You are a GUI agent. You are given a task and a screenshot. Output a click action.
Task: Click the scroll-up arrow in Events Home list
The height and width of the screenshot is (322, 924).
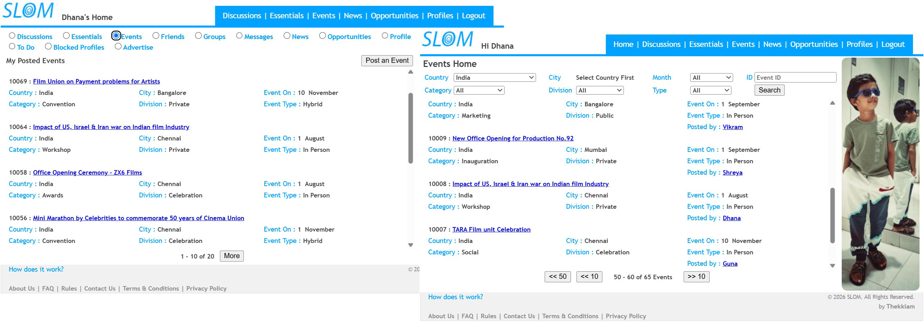832,103
